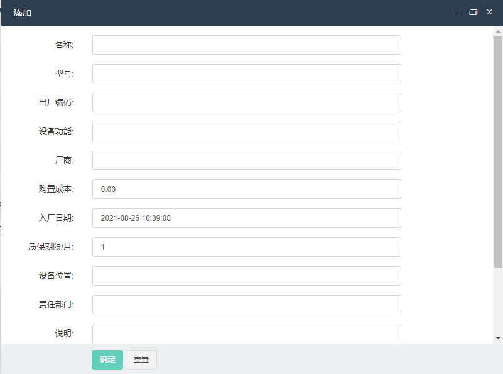Click the 型号 input field
Screen dimensions: 503x374
pyautogui.click(x=246, y=73)
